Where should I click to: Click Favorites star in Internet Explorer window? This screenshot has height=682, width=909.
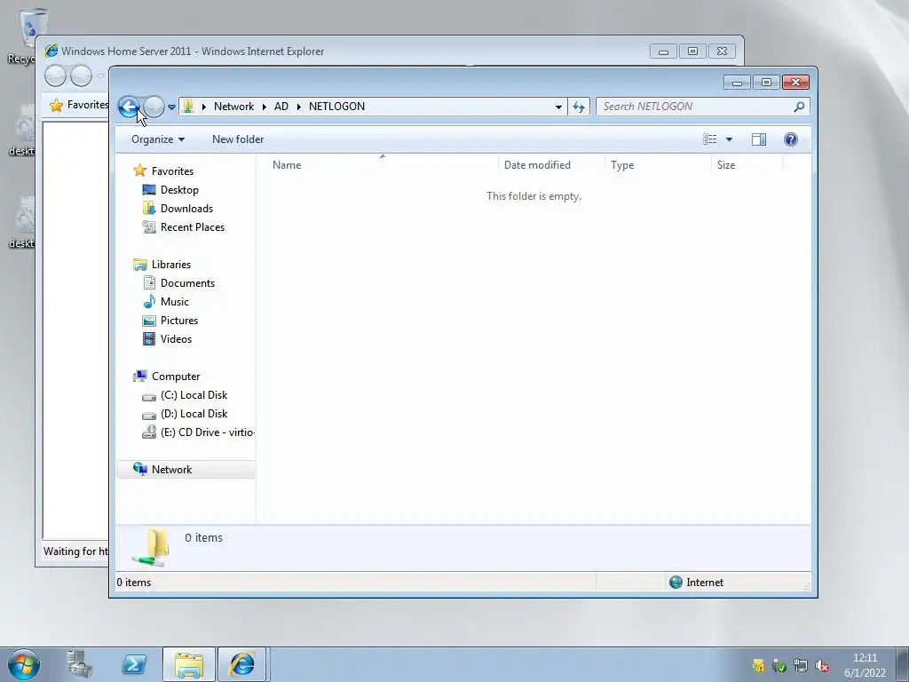pos(56,105)
